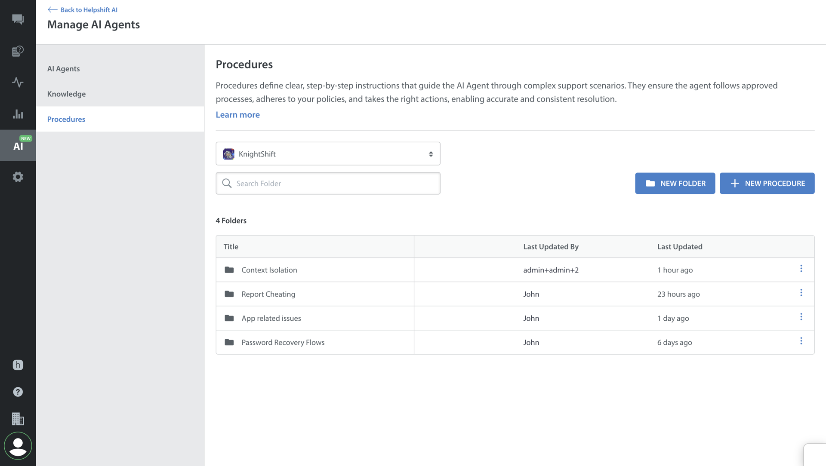This screenshot has width=826, height=466.
Task: Open the settings gear in sidebar
Action: (18, 177)
